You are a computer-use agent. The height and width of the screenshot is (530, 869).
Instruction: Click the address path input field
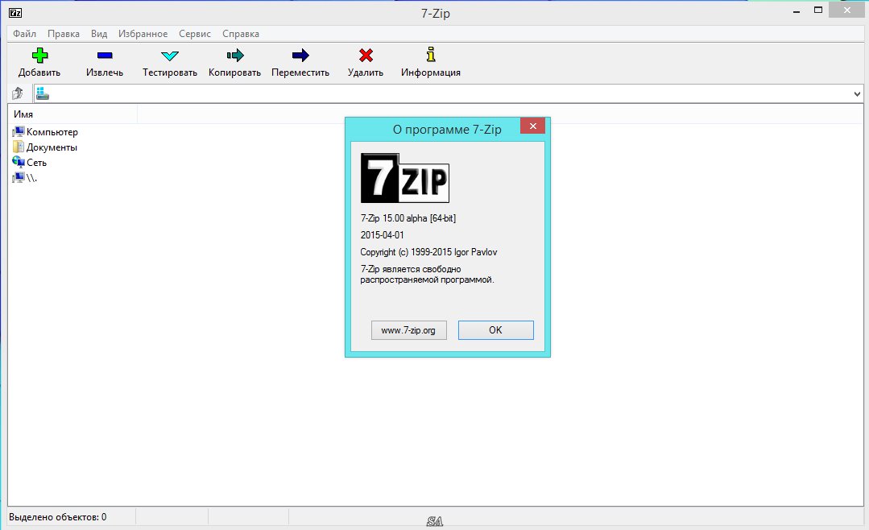[x=449, y=93]
